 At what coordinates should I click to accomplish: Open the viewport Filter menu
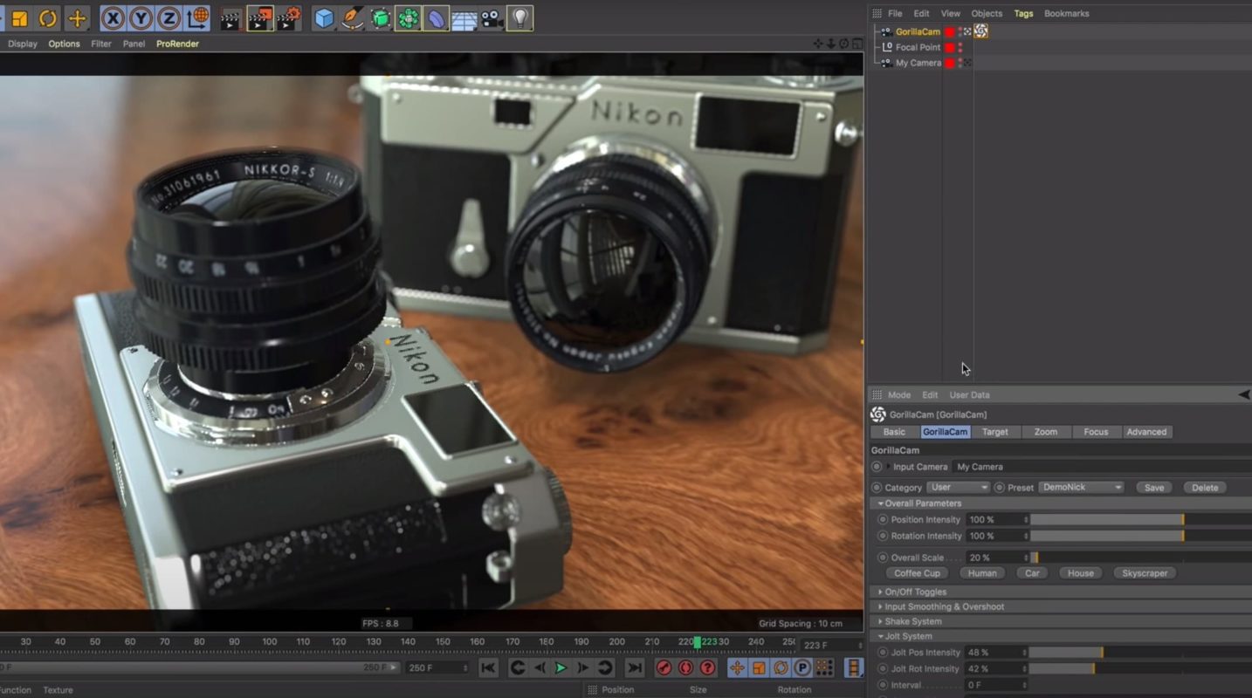tap(101, 44)
